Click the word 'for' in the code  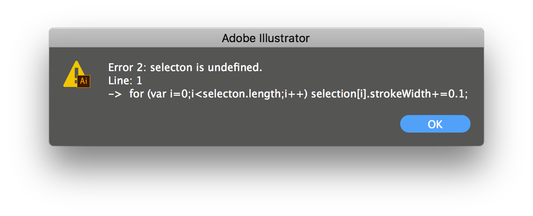pos(136,94)
